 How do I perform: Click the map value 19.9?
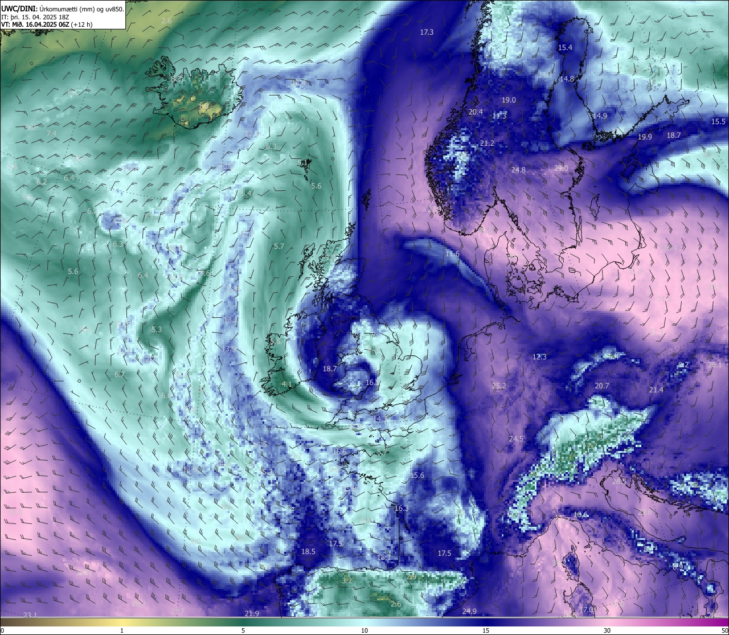point(645,137)
